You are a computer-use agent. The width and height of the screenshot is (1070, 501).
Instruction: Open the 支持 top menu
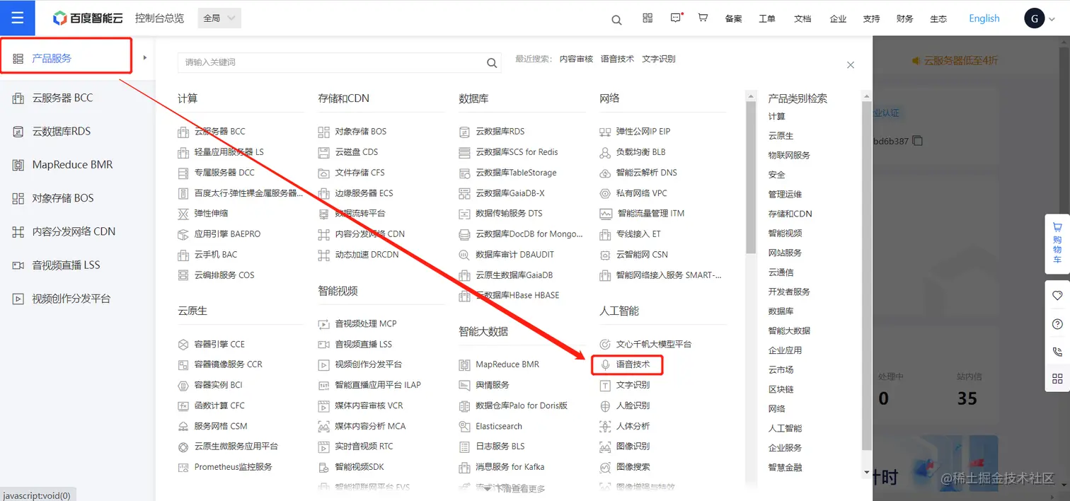tap(871, 19)
